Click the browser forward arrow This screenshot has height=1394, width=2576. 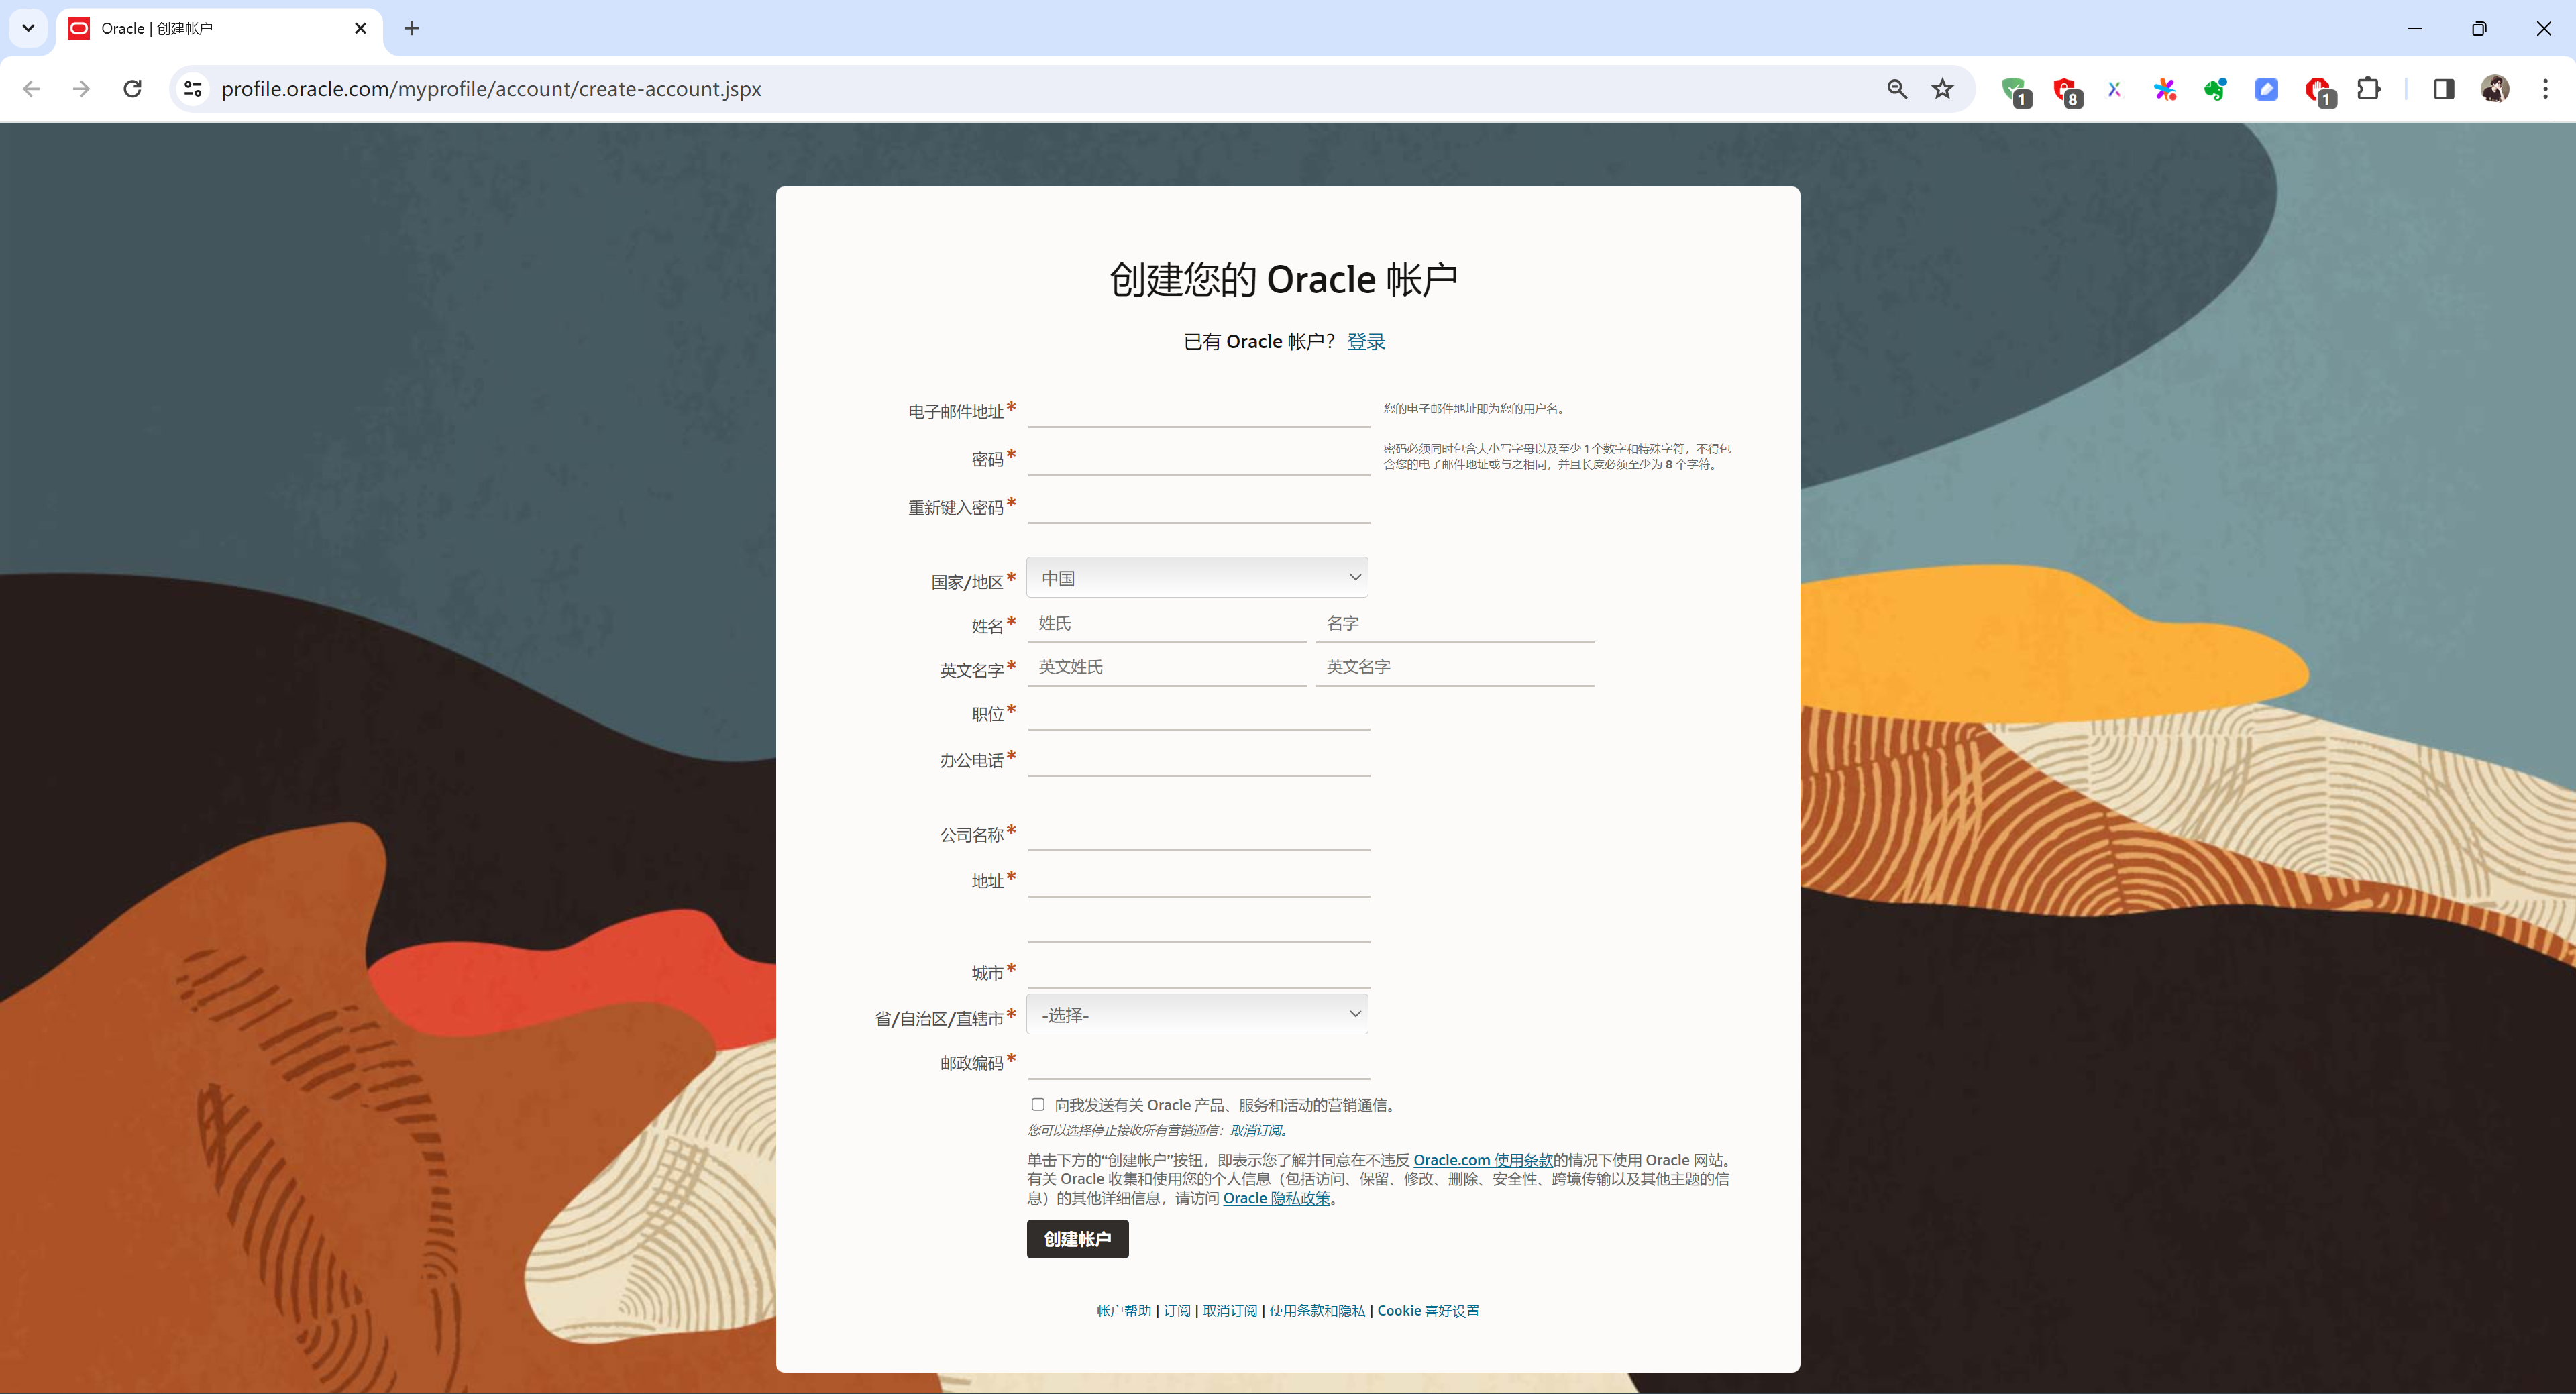tap(82, 89)
